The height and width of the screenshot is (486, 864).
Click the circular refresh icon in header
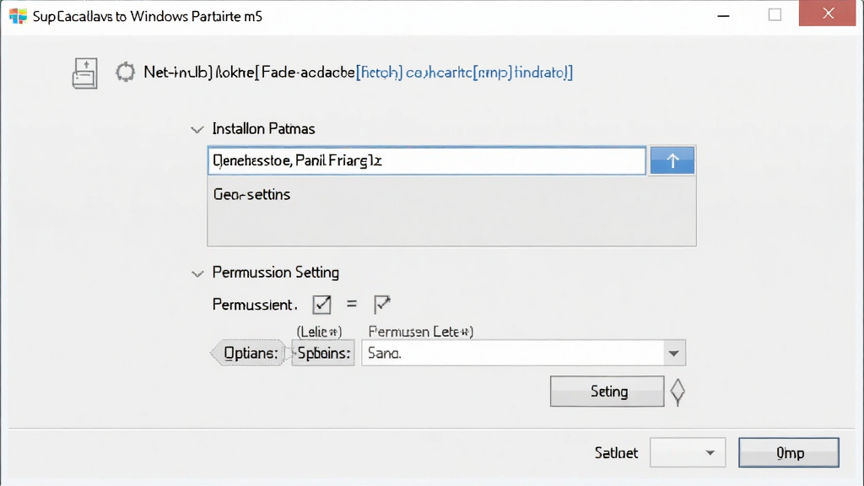click(x=125, y=73)
